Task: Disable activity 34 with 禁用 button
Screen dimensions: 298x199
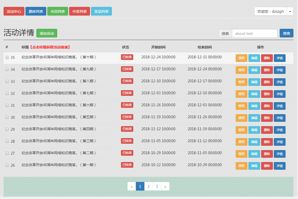Action: [241, 70]
